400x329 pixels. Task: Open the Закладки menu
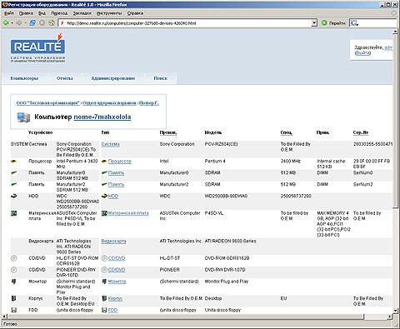[x=82, y=13]
